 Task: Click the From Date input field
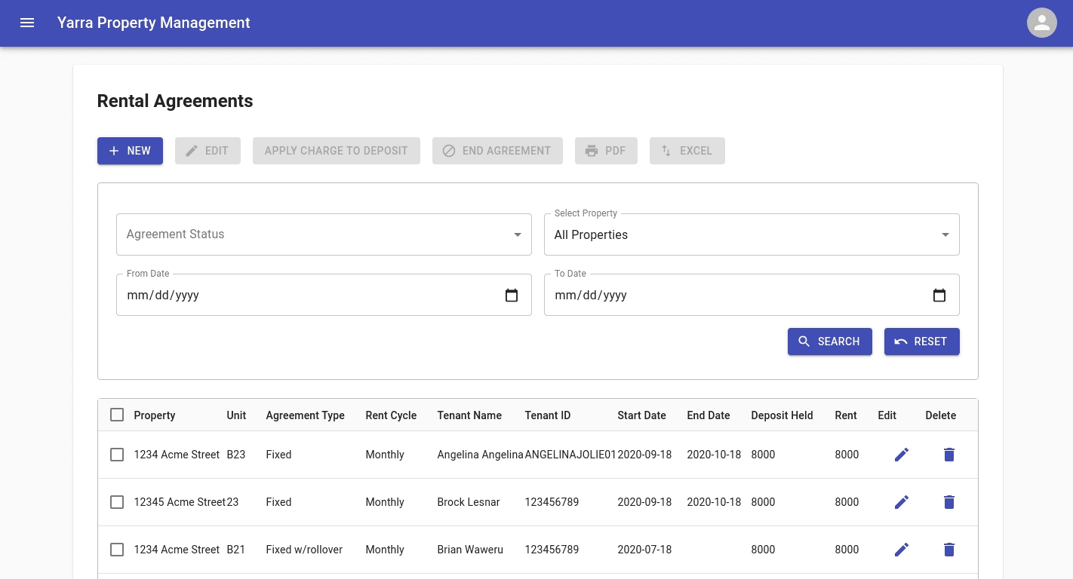pos(324,295)
